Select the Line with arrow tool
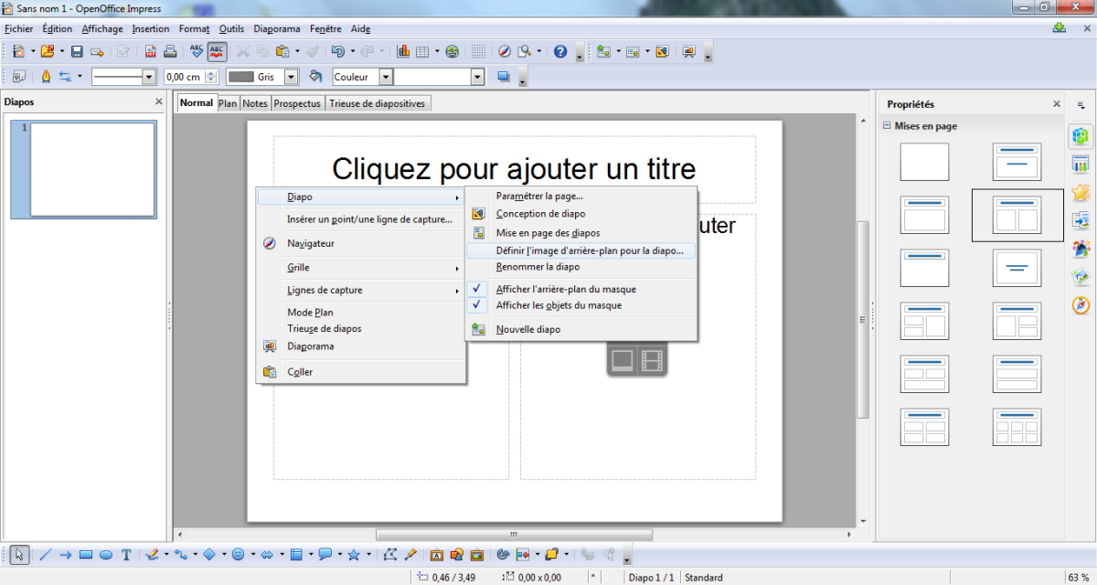Viewport: 1097px width, 585px height. pos(66,554)
